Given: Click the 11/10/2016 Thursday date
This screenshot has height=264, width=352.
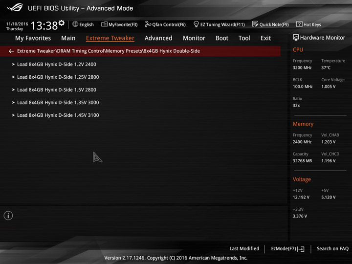Looking at the screenshot, I should click(x=17, y=26).
